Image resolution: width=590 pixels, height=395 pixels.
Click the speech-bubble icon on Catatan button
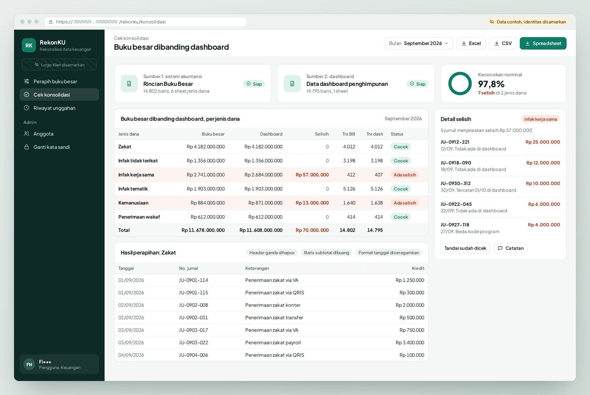coord(500,248)
